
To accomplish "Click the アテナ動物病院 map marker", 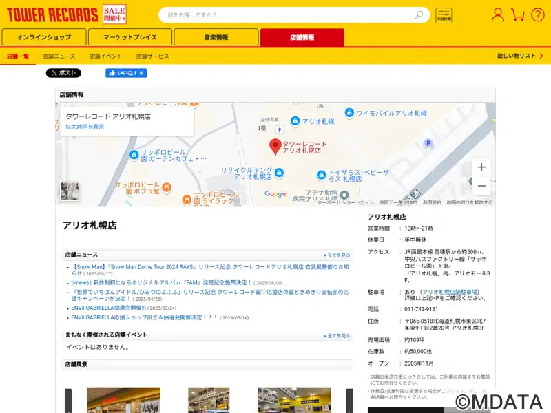I will 345,195.
